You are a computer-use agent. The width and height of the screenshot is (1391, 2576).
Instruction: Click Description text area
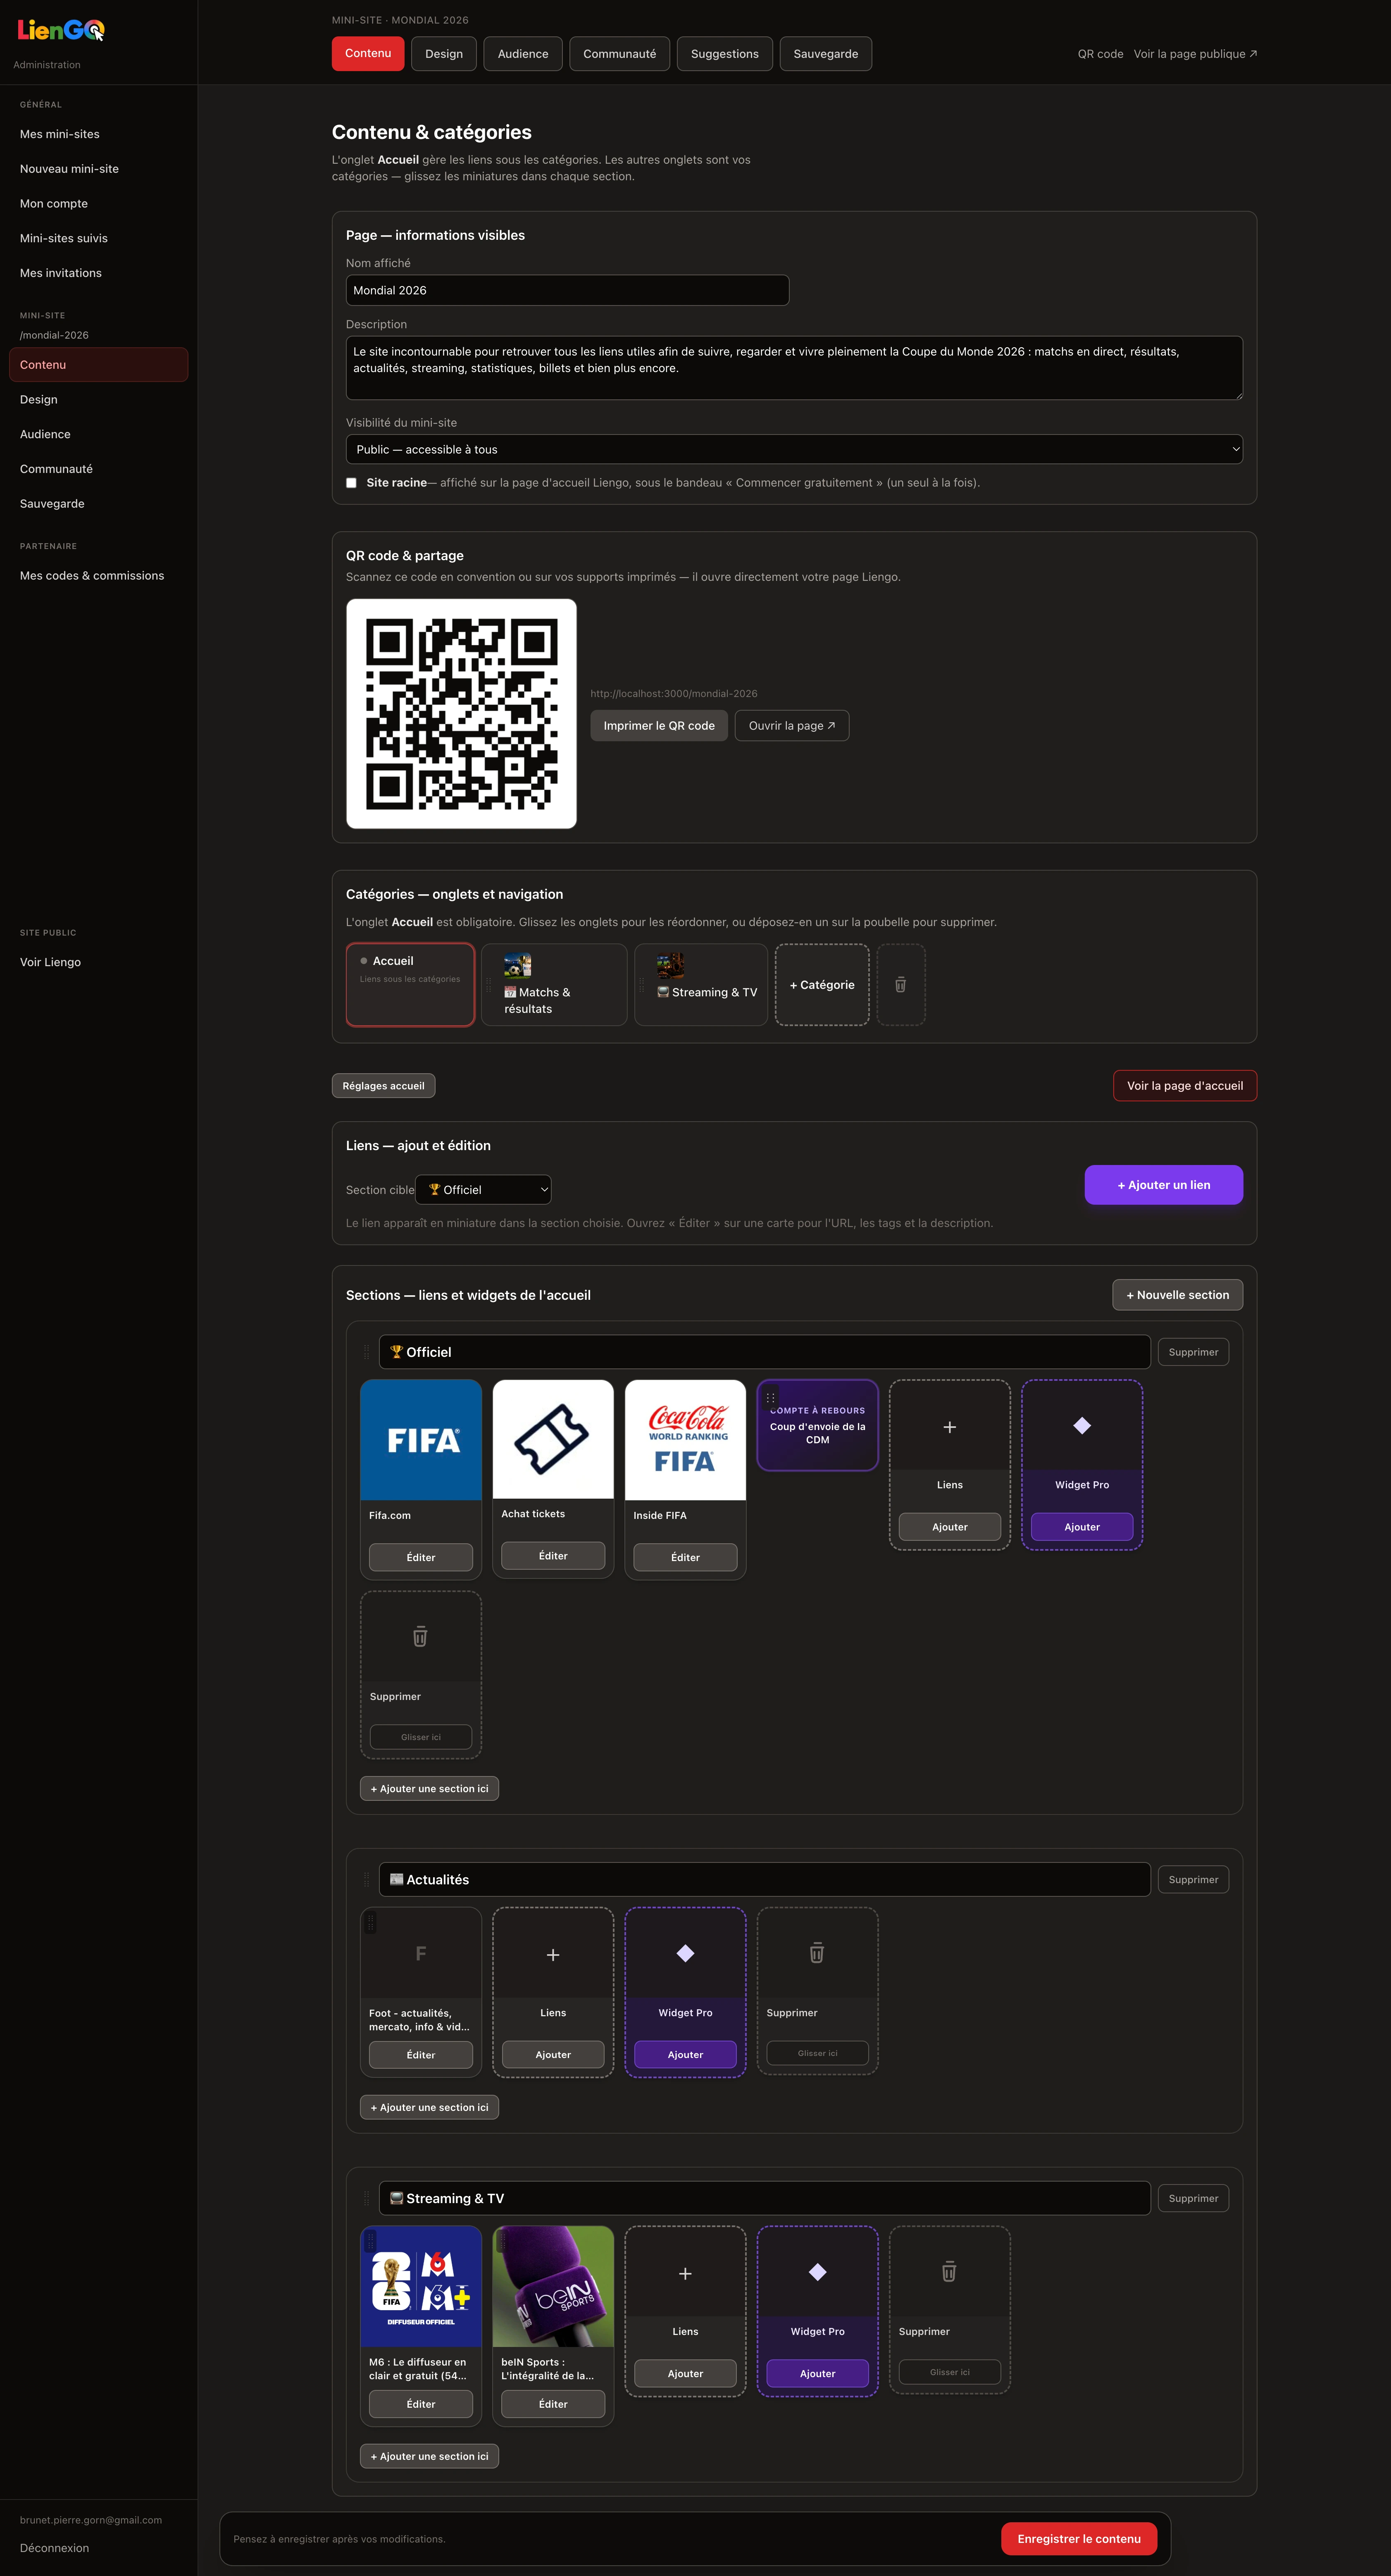tap(794, 368)
